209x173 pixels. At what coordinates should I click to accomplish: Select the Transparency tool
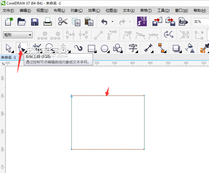point(190,48)
